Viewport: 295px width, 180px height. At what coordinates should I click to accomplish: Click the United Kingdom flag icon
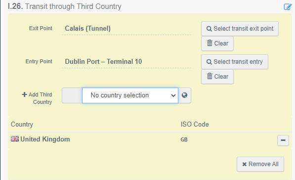click(15, 139)
